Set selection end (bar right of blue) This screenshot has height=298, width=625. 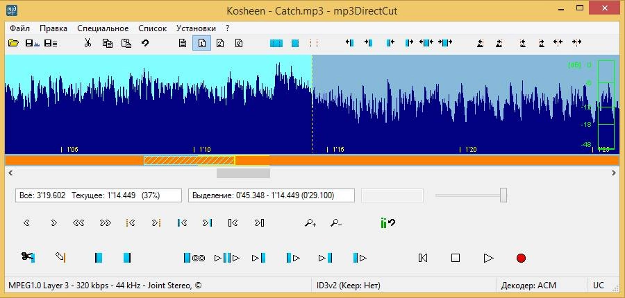click(x=126, y=258)
